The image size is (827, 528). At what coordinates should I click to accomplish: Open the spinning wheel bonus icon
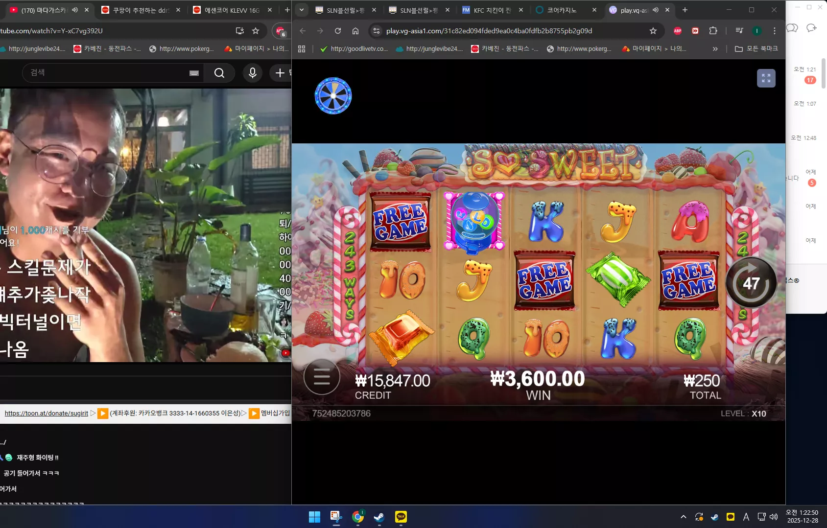coord(333,95)
